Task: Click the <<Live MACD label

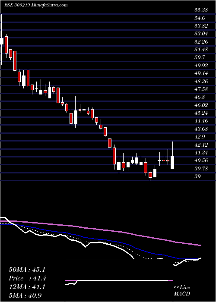Action: coord(182,291)
